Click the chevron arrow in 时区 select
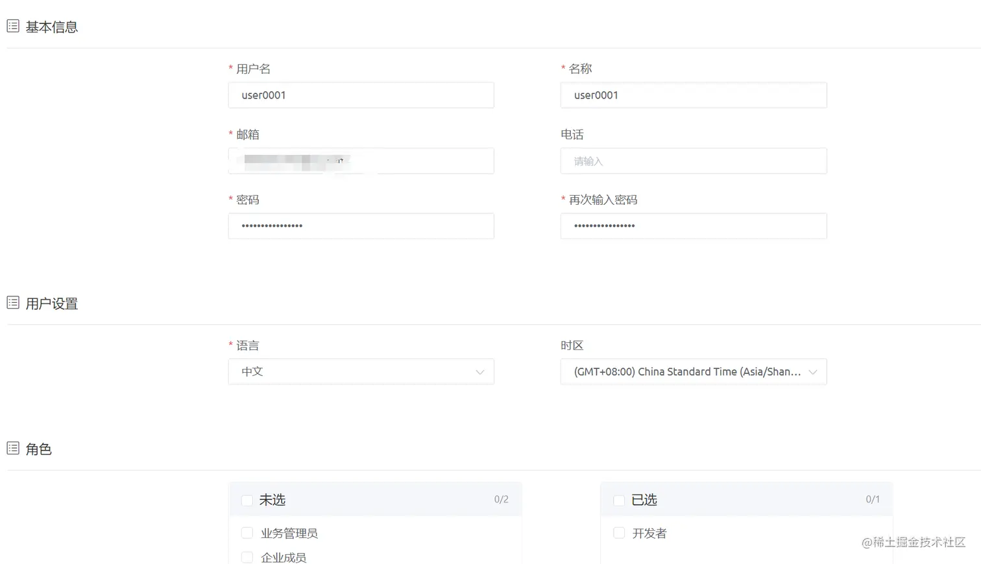Screen dimensions: 981x564 tap(813, 372)
